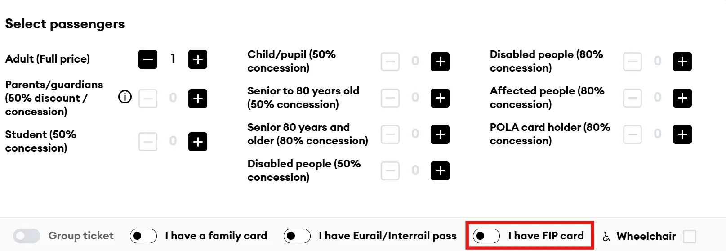Add one Student (50% concession) passenger
Image resolution: width=726 pixels, height=251 pixels.
point(198,142)
